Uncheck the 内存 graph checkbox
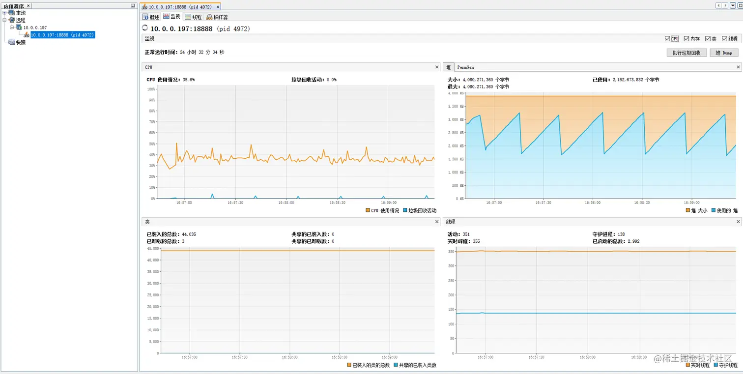This screenshot has height=374, width=743. tap(686, 39)
